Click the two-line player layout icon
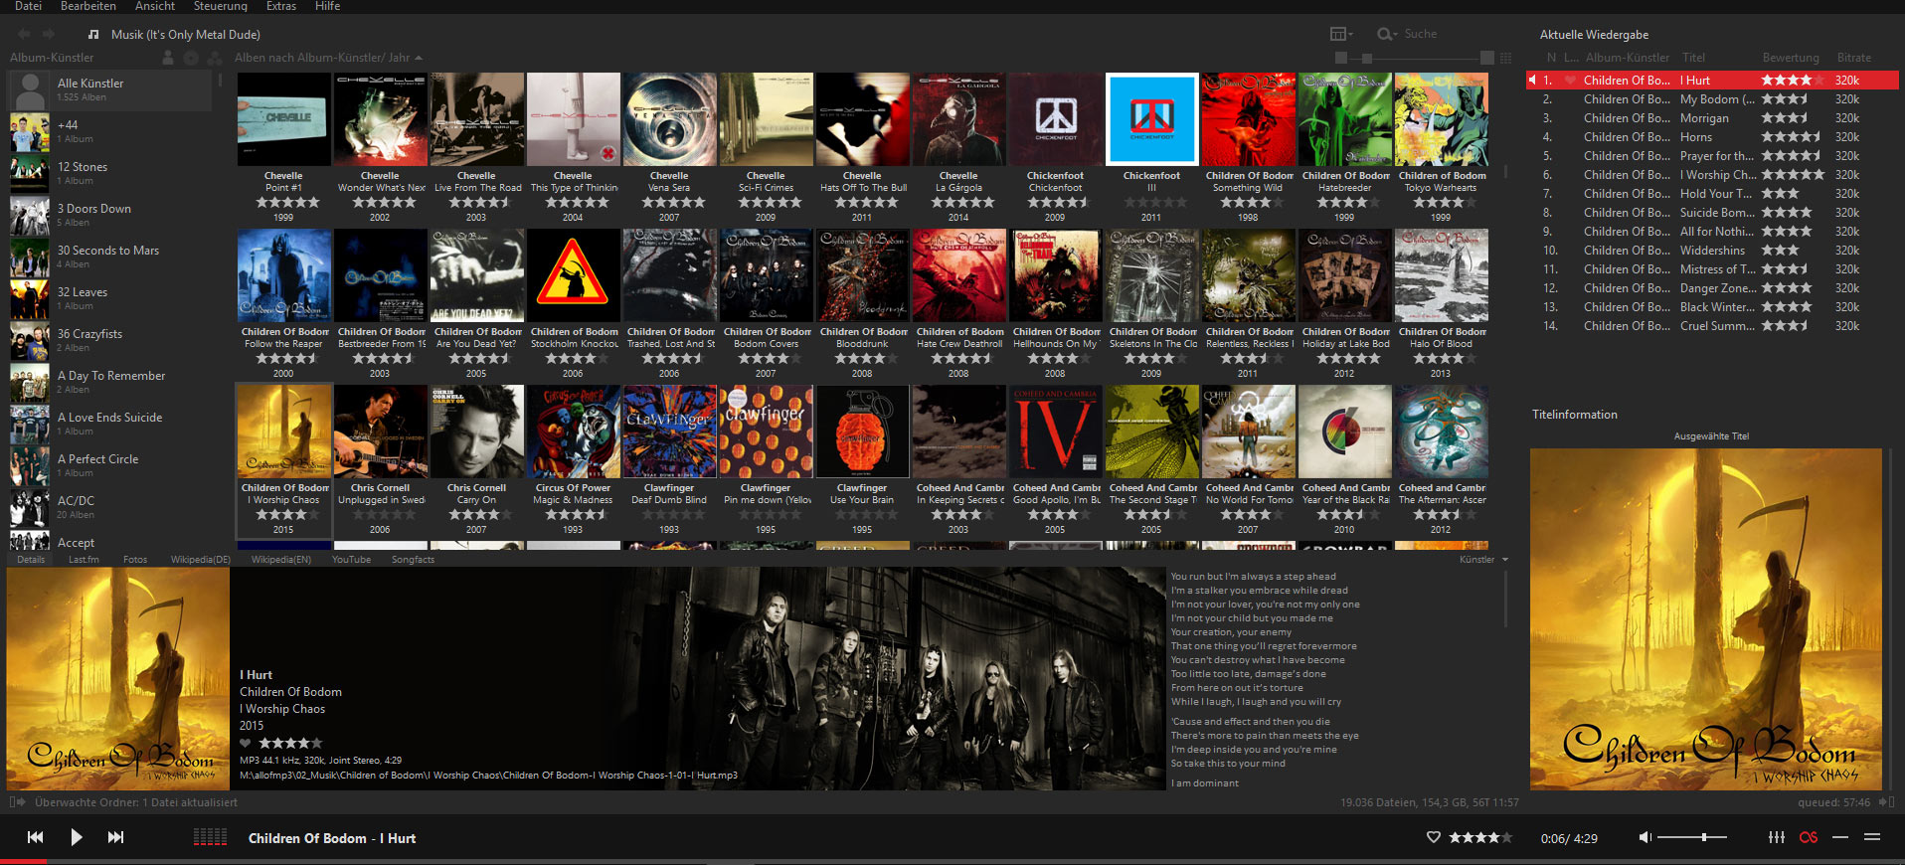This screenshot has width=1905, height=865. 1872,837
